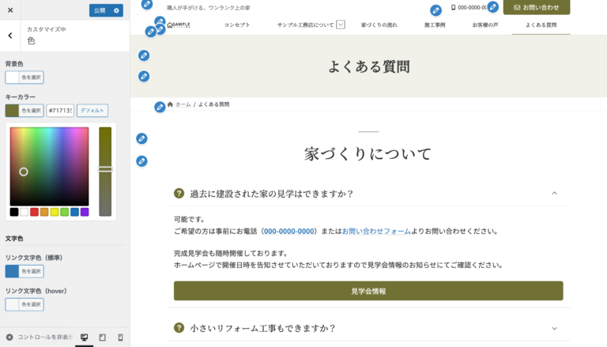Switch to desktop preview icon

point(85,338)
